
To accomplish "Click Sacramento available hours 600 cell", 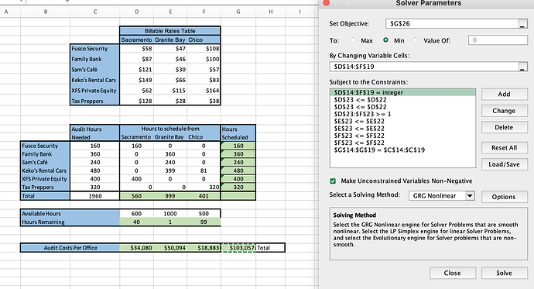I will point(136,214).
